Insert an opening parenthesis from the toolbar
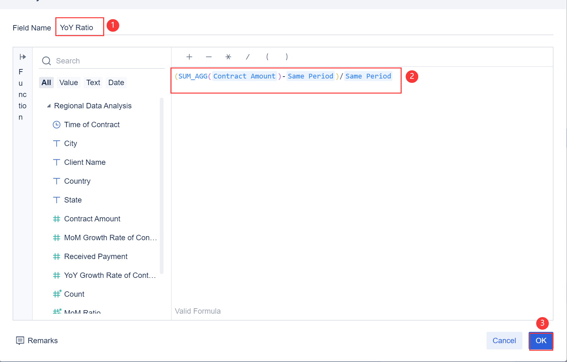Image resolution: width=567 pixels, height=362 pixels. [x=267, y=57]
